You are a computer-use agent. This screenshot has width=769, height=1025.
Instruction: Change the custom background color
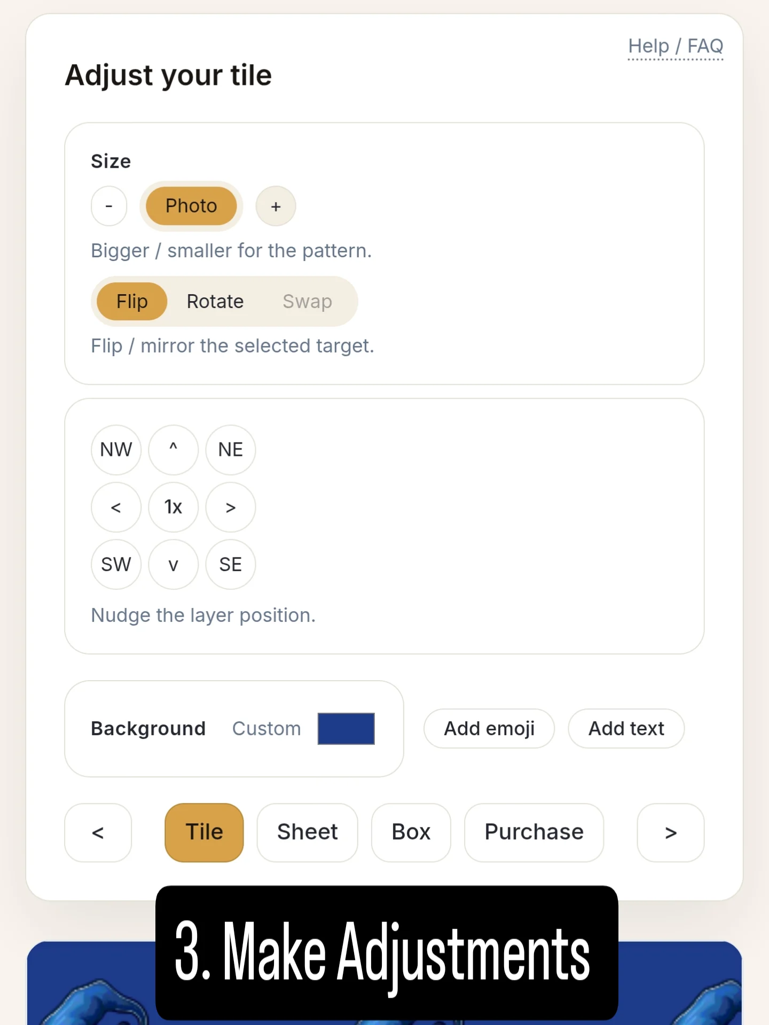(x=346, y=728)
